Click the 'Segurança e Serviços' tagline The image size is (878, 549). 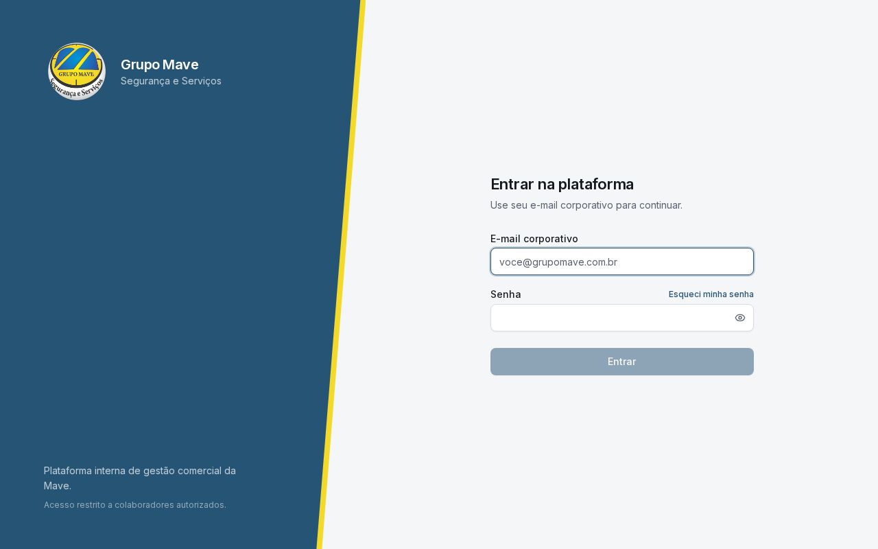pyautogui.click(x=171, y=81)
